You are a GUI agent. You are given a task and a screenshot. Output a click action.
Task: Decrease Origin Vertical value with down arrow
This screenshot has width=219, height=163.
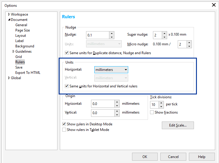tap(117, 115)
